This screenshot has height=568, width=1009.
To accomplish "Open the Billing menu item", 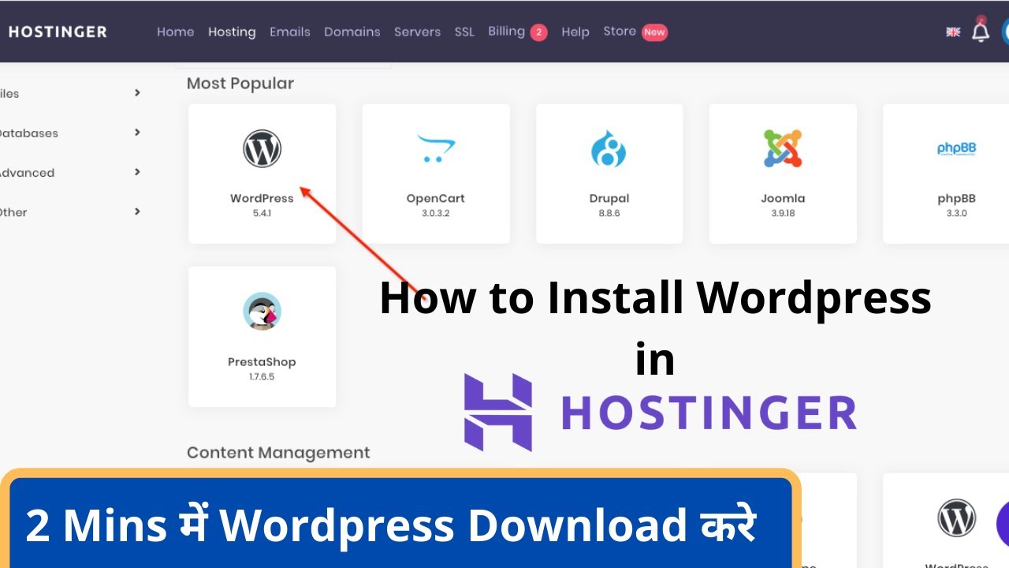I will (506, 32).
